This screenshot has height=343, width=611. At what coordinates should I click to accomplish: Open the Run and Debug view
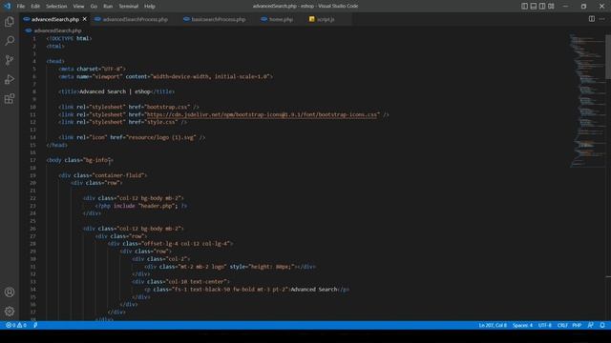(10, 79)
